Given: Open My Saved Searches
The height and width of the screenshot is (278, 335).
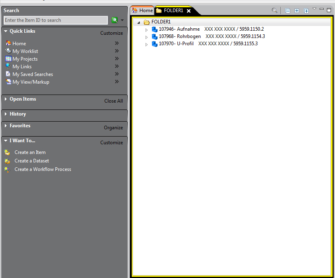Looking at the screenshot, I should 33,74.
